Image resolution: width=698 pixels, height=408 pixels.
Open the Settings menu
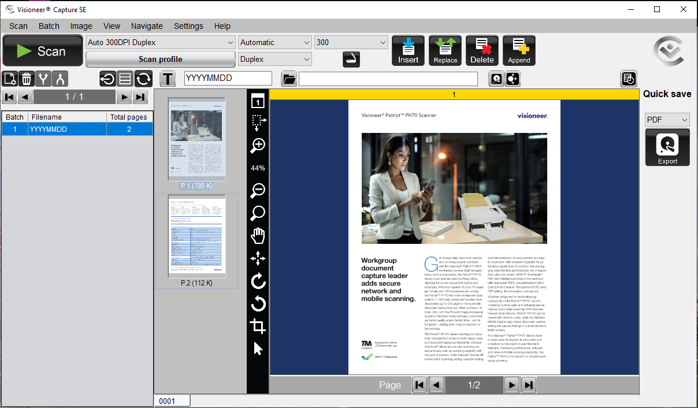[188, 26]
